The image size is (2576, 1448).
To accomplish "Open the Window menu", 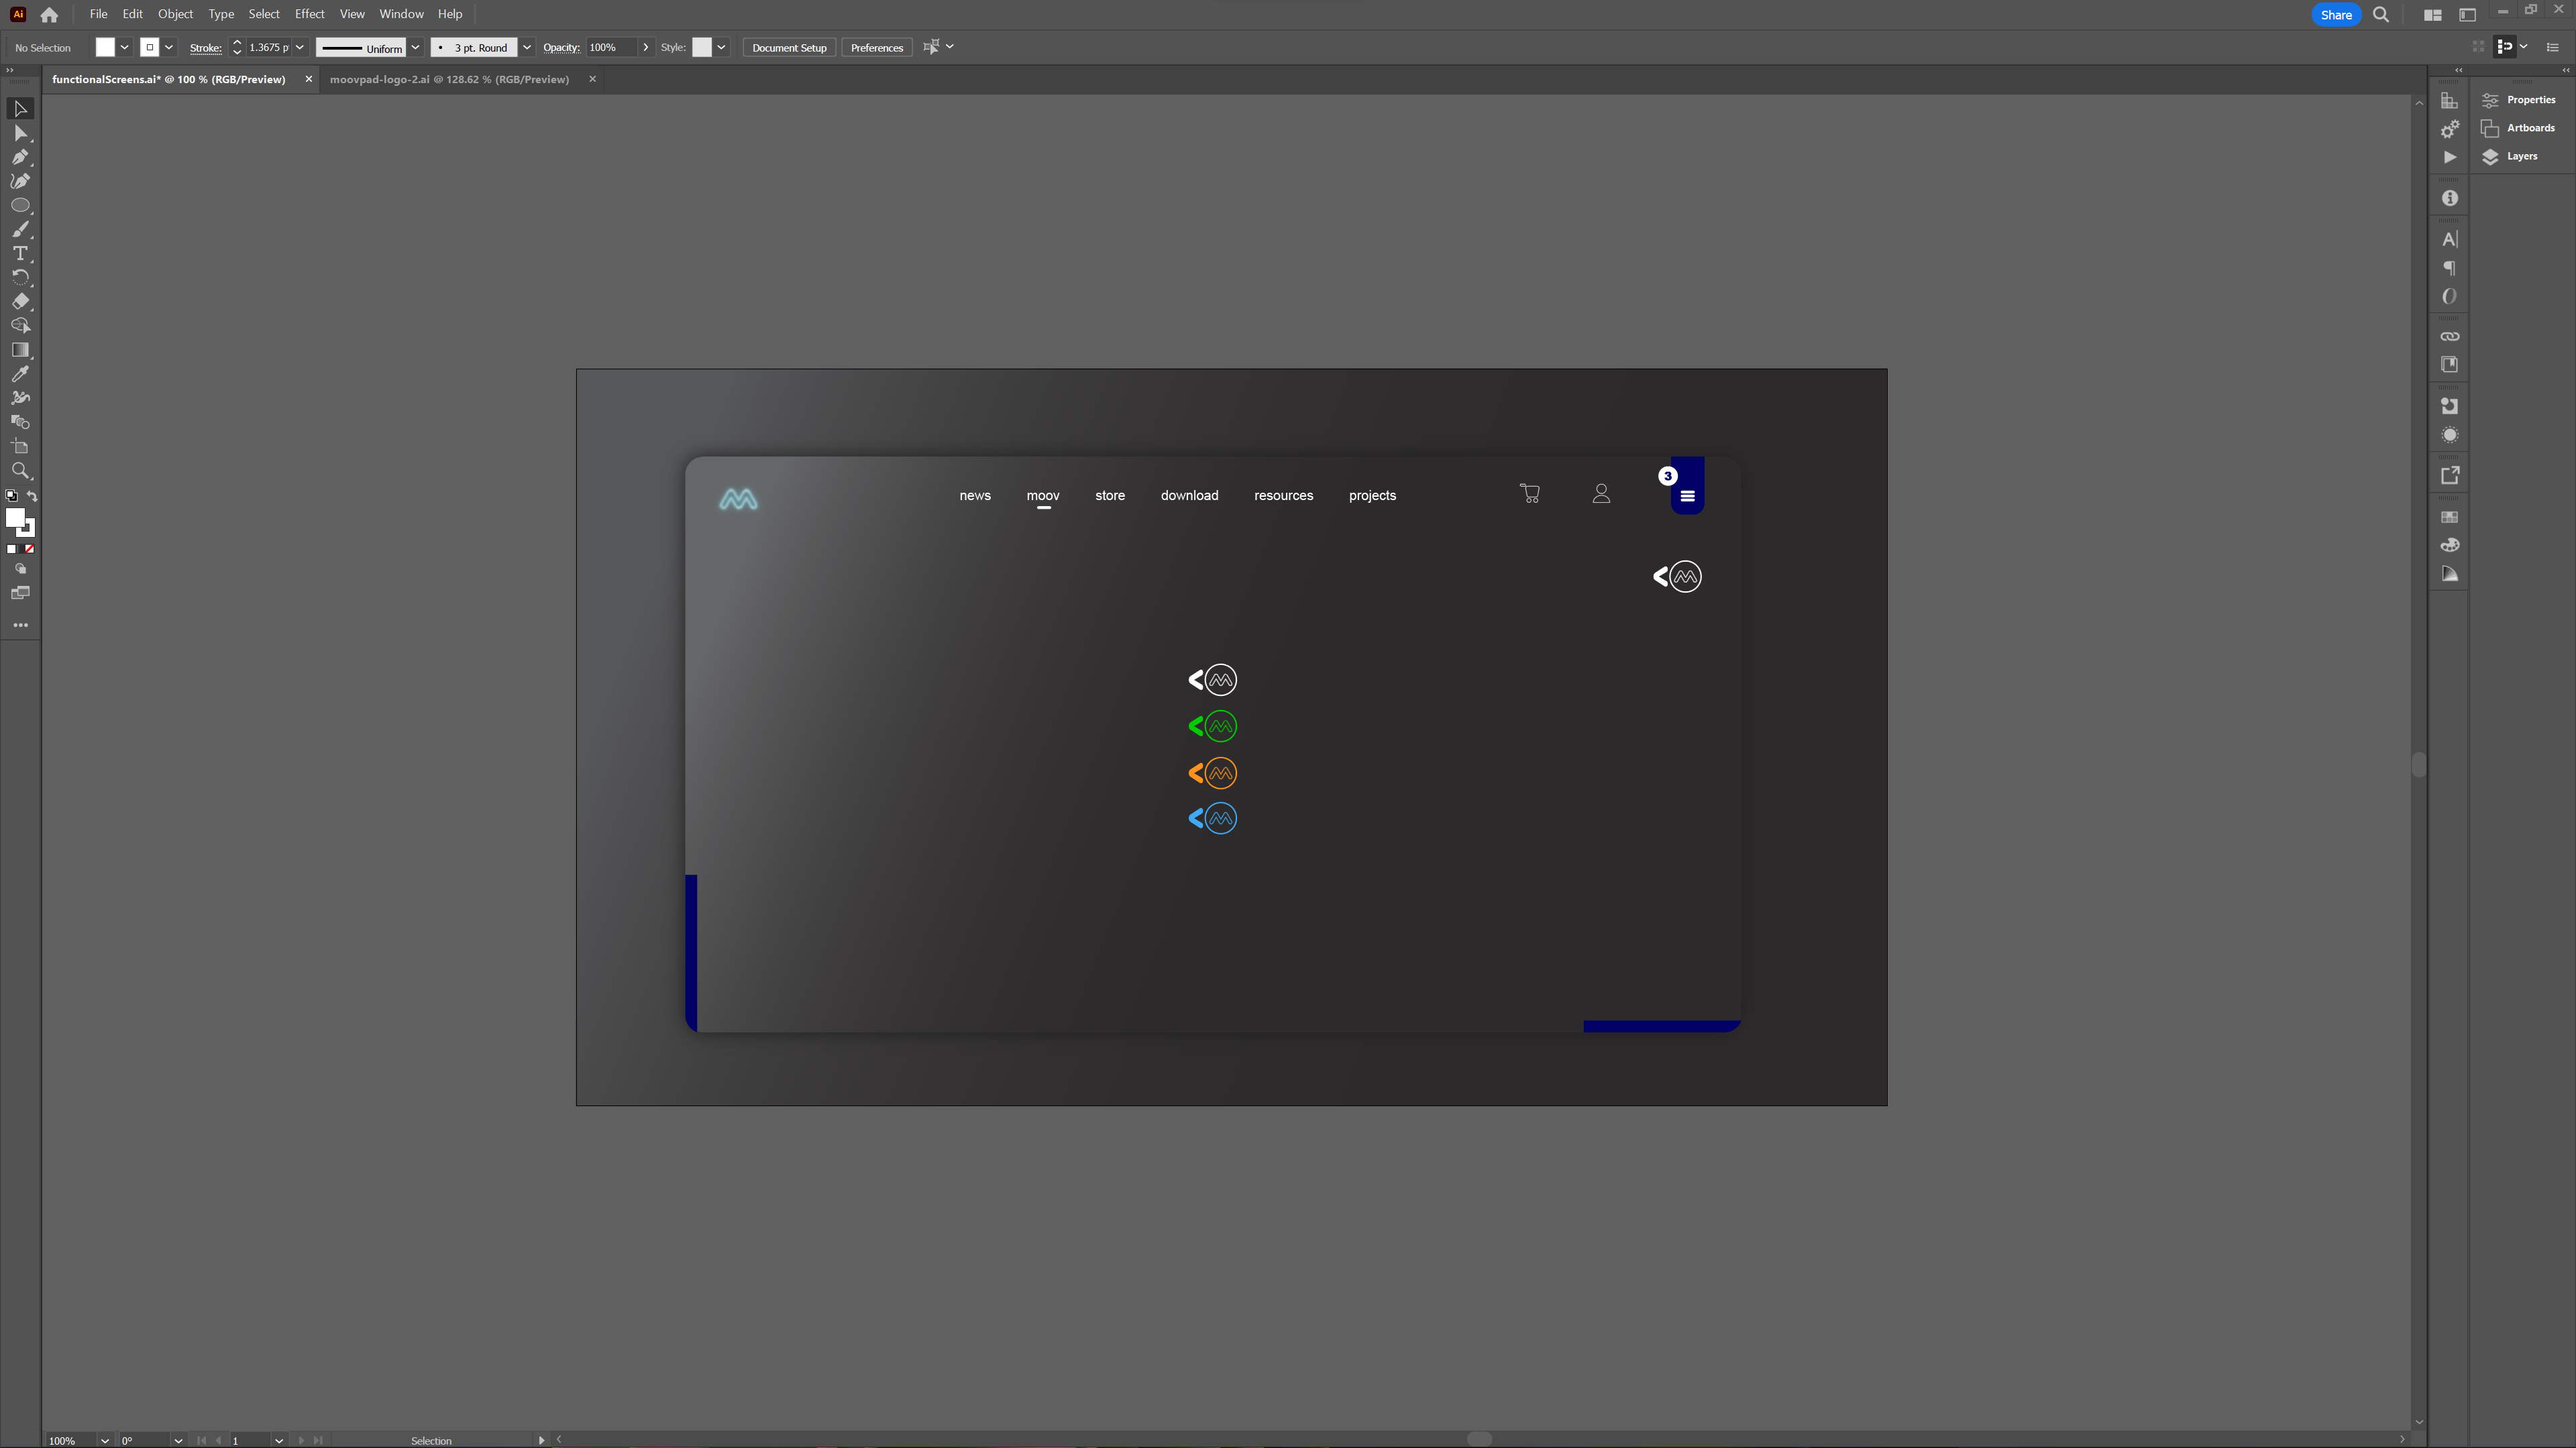I will click(x=401, y=14).
